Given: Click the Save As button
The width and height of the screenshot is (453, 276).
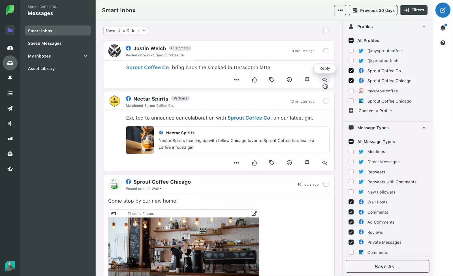Looking at the screenshot, I should [387, 266].
